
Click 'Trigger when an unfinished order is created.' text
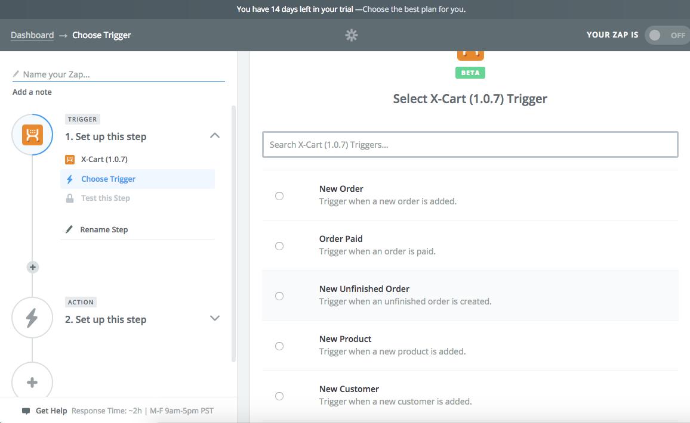[405, 301]
